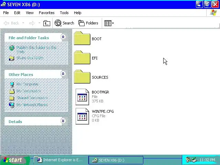Click the My Computer sidebar icon
Screen dimensions: 220x165
click(12, 84)
